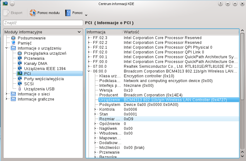Open the toolbar overflow chevron
Viewport: 246px width, 161px height.
point(86,15)
